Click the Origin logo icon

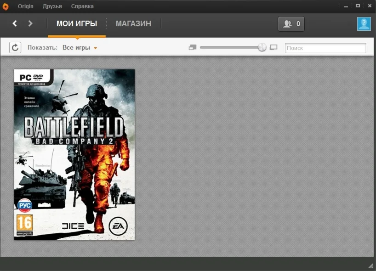tap(6, 6)
